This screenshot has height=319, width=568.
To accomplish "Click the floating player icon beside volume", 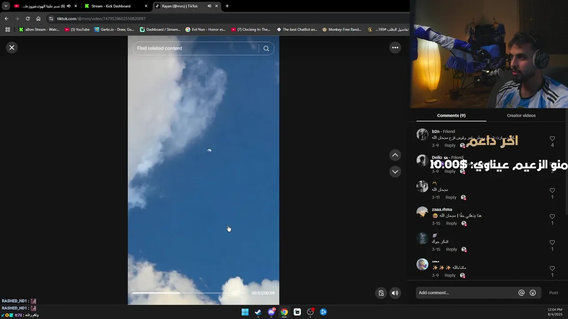I will [x=381, y=293].
